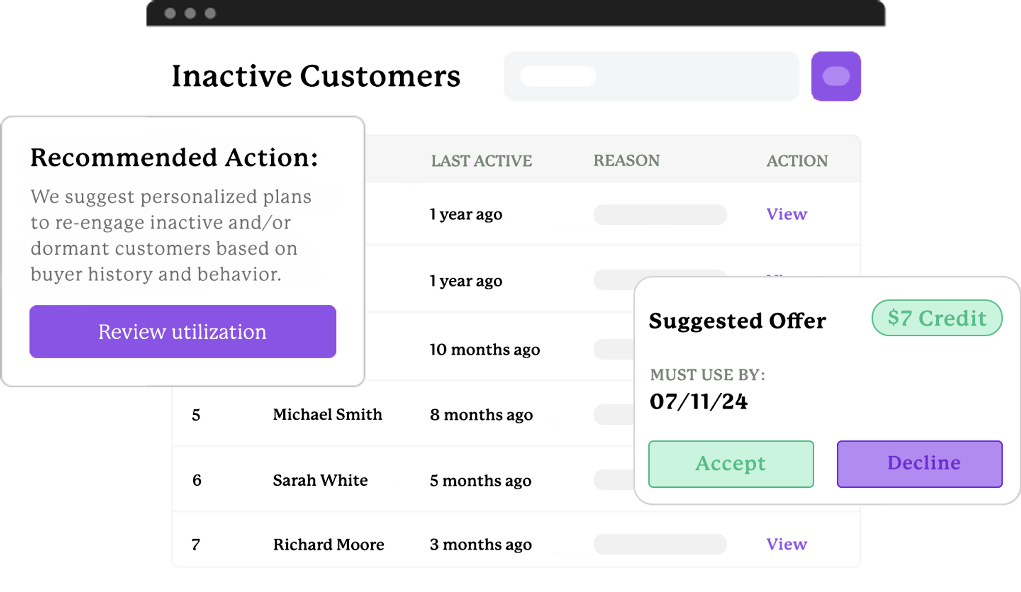This screenshot has height=592, width=1021.
Task: Click the $7 Credit badge
Action: [937, 318]
